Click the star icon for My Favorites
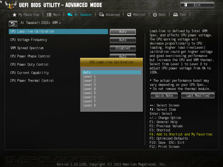 [x=15, y=15]
